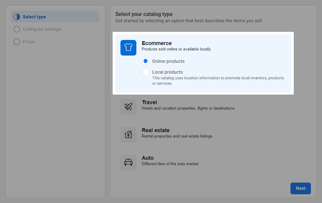
Task: Click the Online products label
Action: pyautogui.click(x=169, y=61)
